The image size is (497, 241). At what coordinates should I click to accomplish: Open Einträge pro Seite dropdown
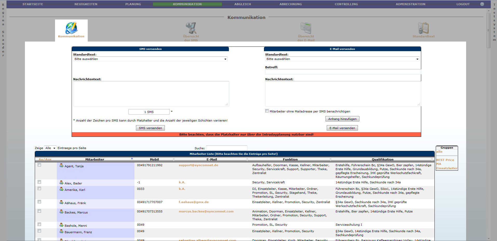(50, 148)
